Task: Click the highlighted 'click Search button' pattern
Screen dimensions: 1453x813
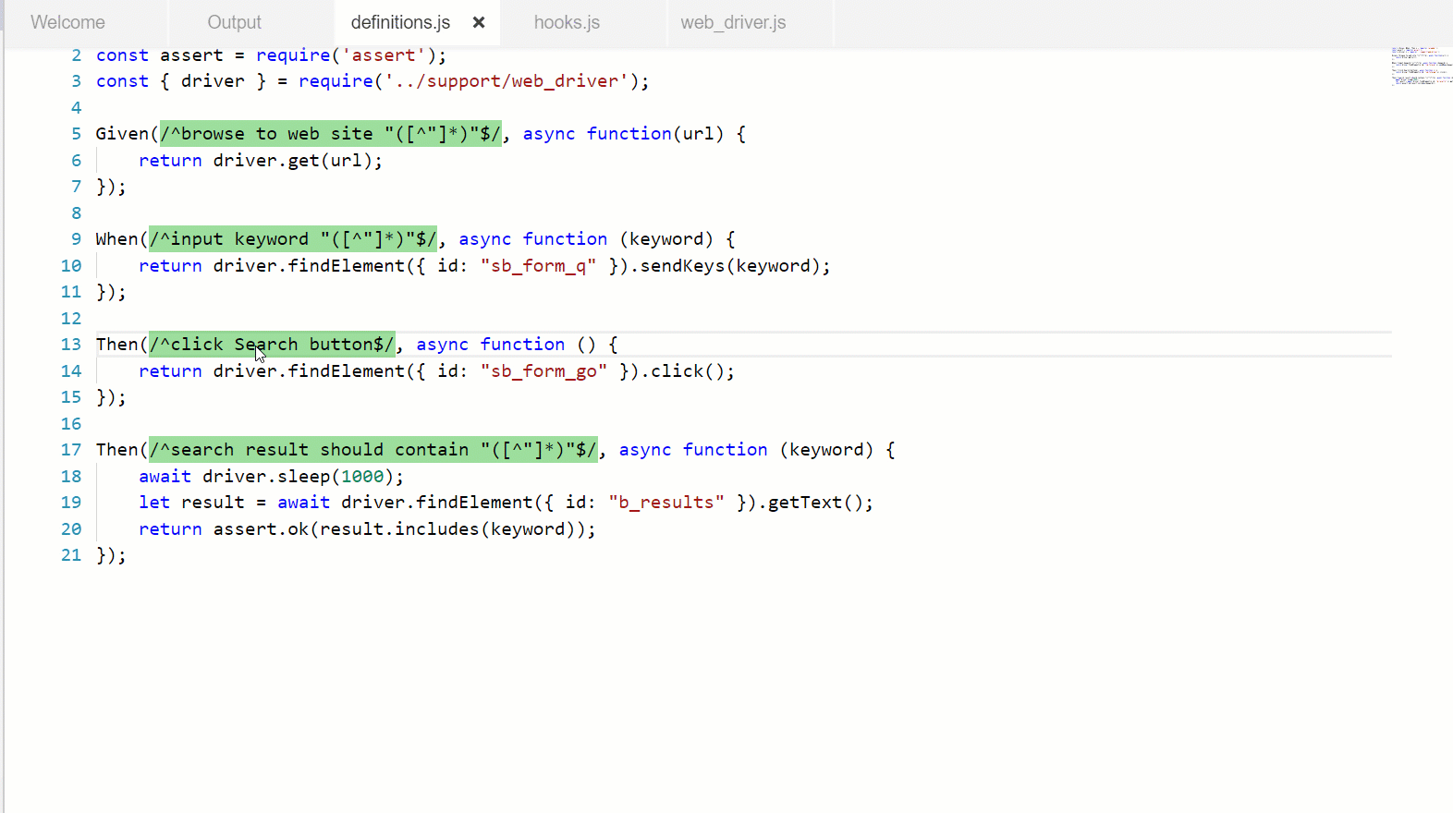Action: (272, 345)
